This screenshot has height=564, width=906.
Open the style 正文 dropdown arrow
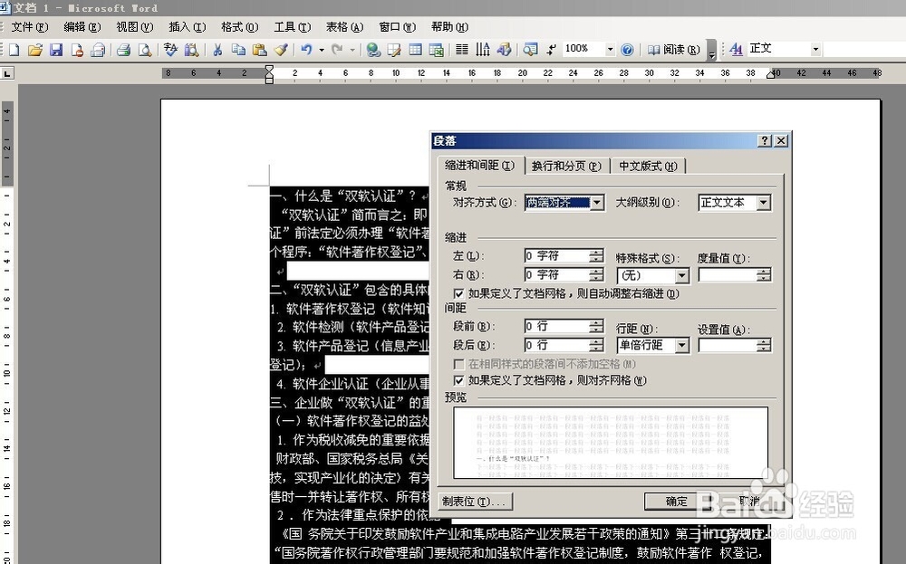tap(815, 50)
